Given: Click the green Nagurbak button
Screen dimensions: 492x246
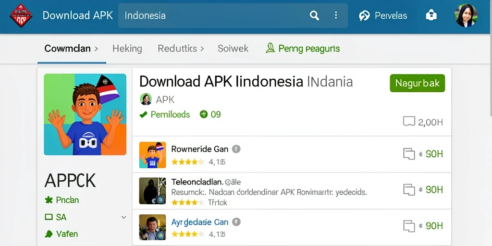Looking at the screenshot, I should tap(418, 83).
